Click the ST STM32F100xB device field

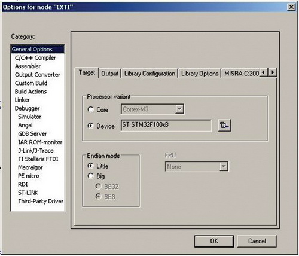tap(166, 125)
